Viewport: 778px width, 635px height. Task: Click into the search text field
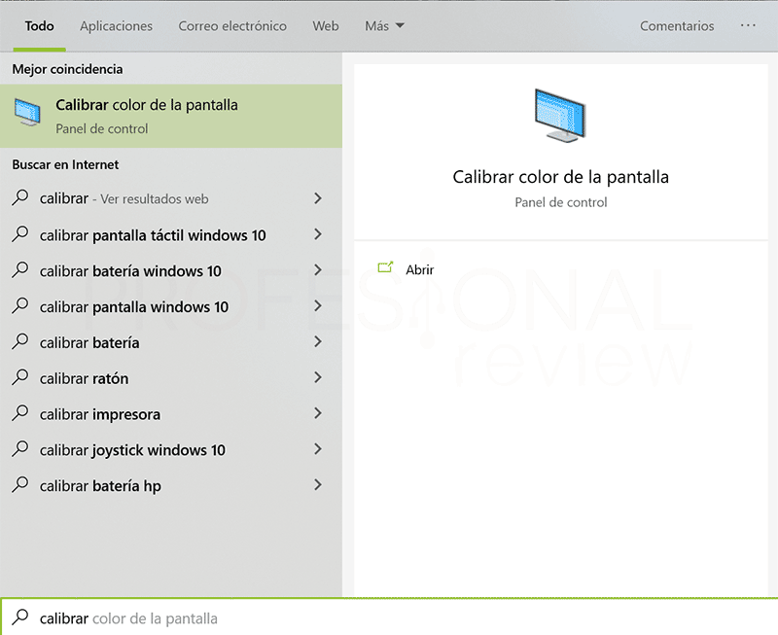tap(389, 617)
